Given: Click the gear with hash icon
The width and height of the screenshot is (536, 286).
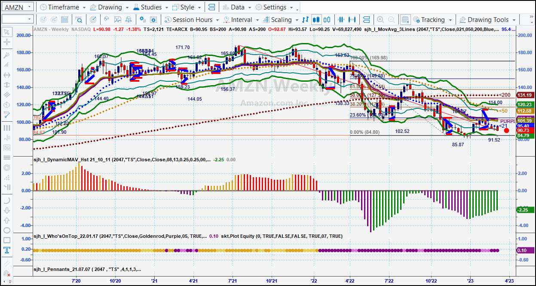Looking at the screenshot, I should pyautogui.click(x=143, y=19).
